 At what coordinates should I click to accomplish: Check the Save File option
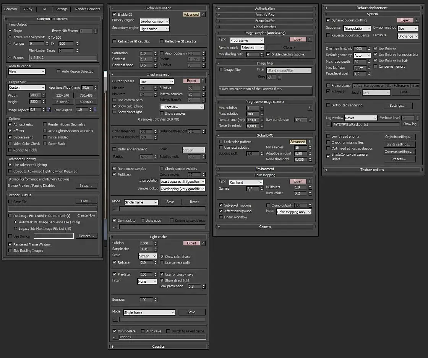click(x=10, y=202)
